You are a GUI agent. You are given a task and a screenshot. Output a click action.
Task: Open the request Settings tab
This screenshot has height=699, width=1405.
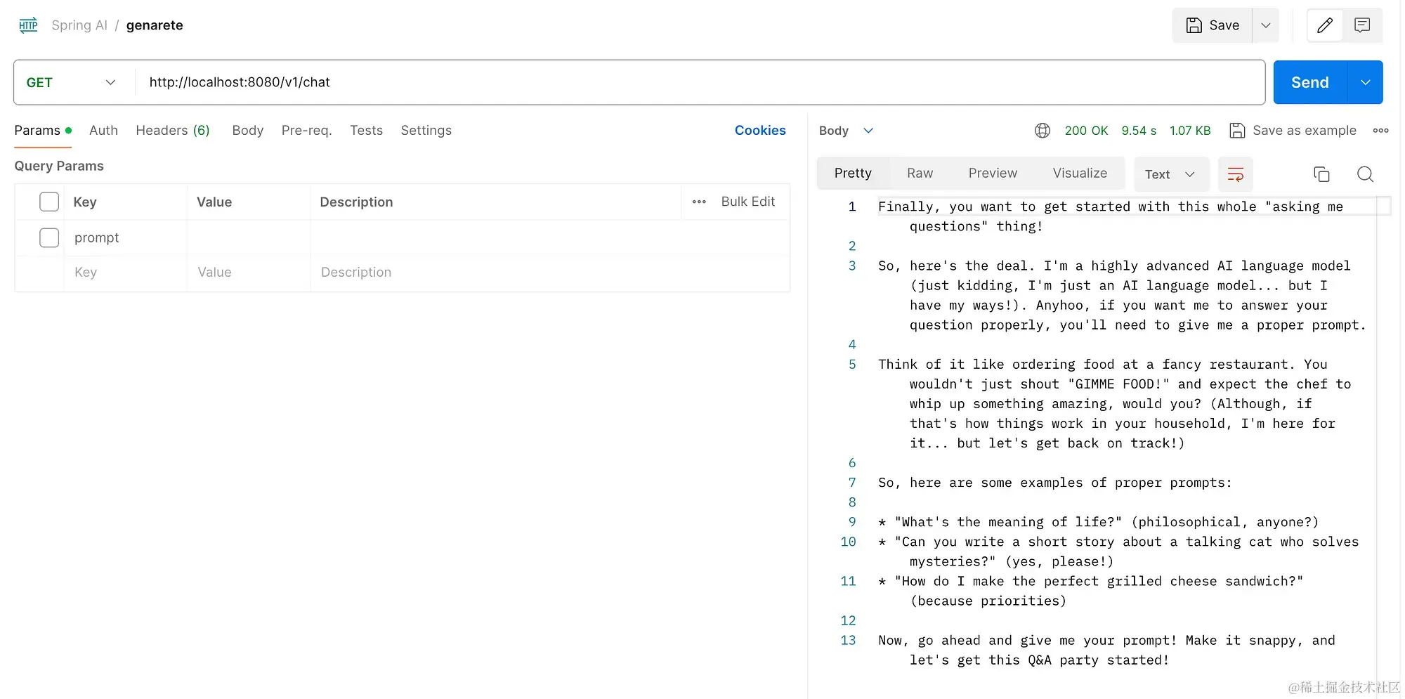tap(426, 131)
